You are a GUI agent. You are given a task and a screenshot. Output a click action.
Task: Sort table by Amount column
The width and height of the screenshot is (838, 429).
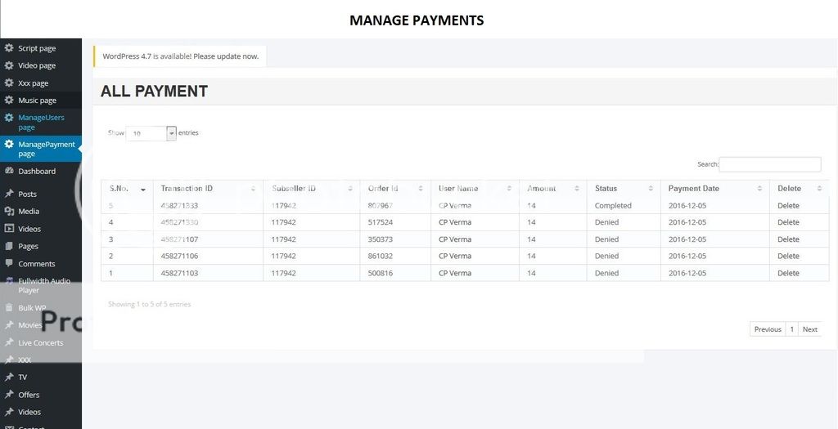coord(553,189)
